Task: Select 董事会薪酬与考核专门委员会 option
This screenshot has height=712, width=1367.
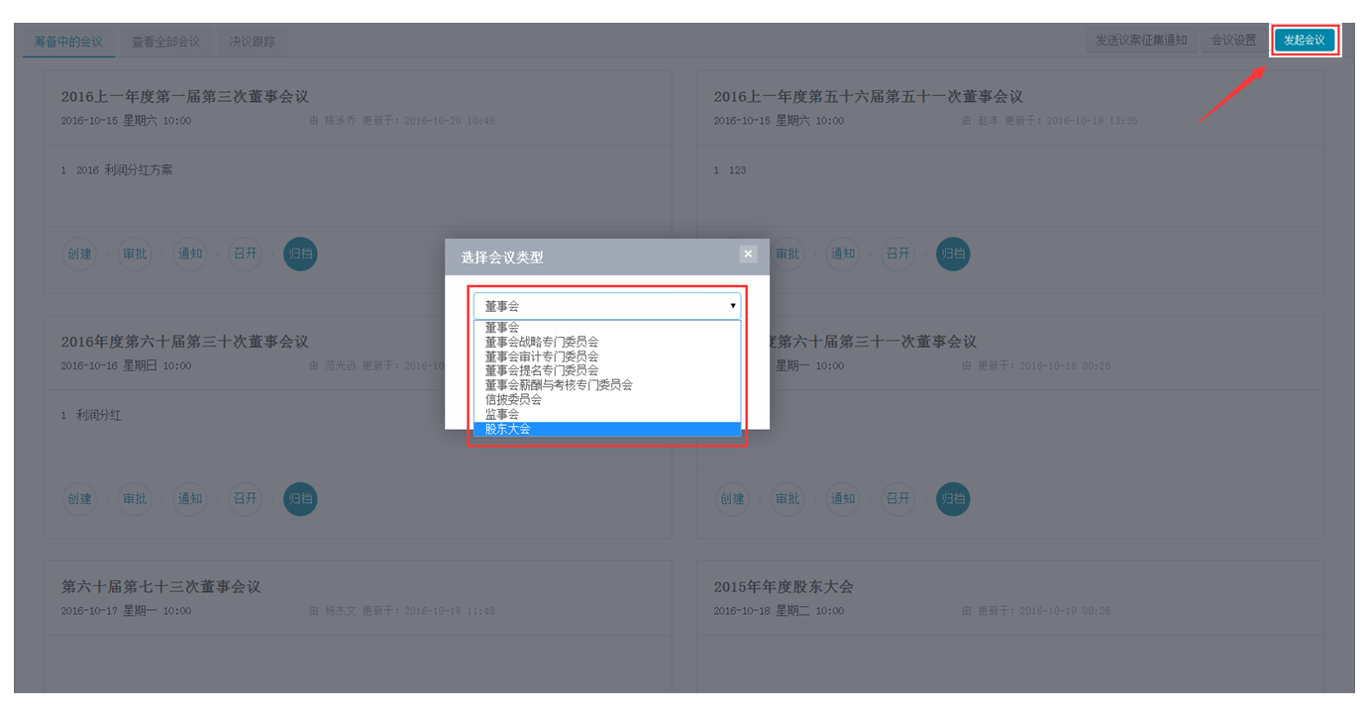Action: [x=607, y=385]
